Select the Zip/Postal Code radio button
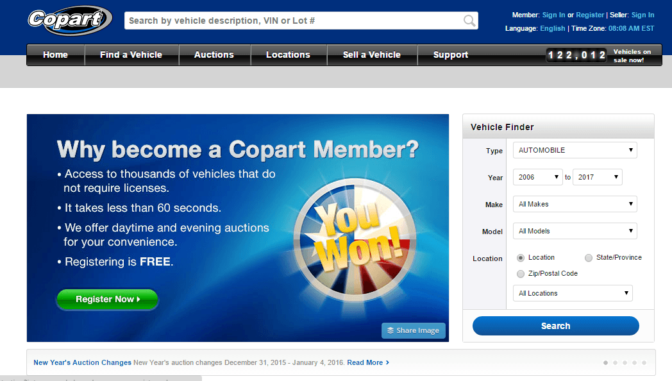 521,273
